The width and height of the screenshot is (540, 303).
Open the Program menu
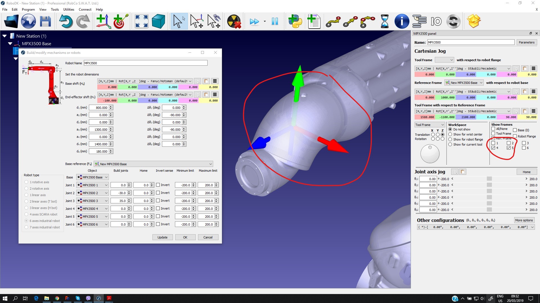point(28,9)
